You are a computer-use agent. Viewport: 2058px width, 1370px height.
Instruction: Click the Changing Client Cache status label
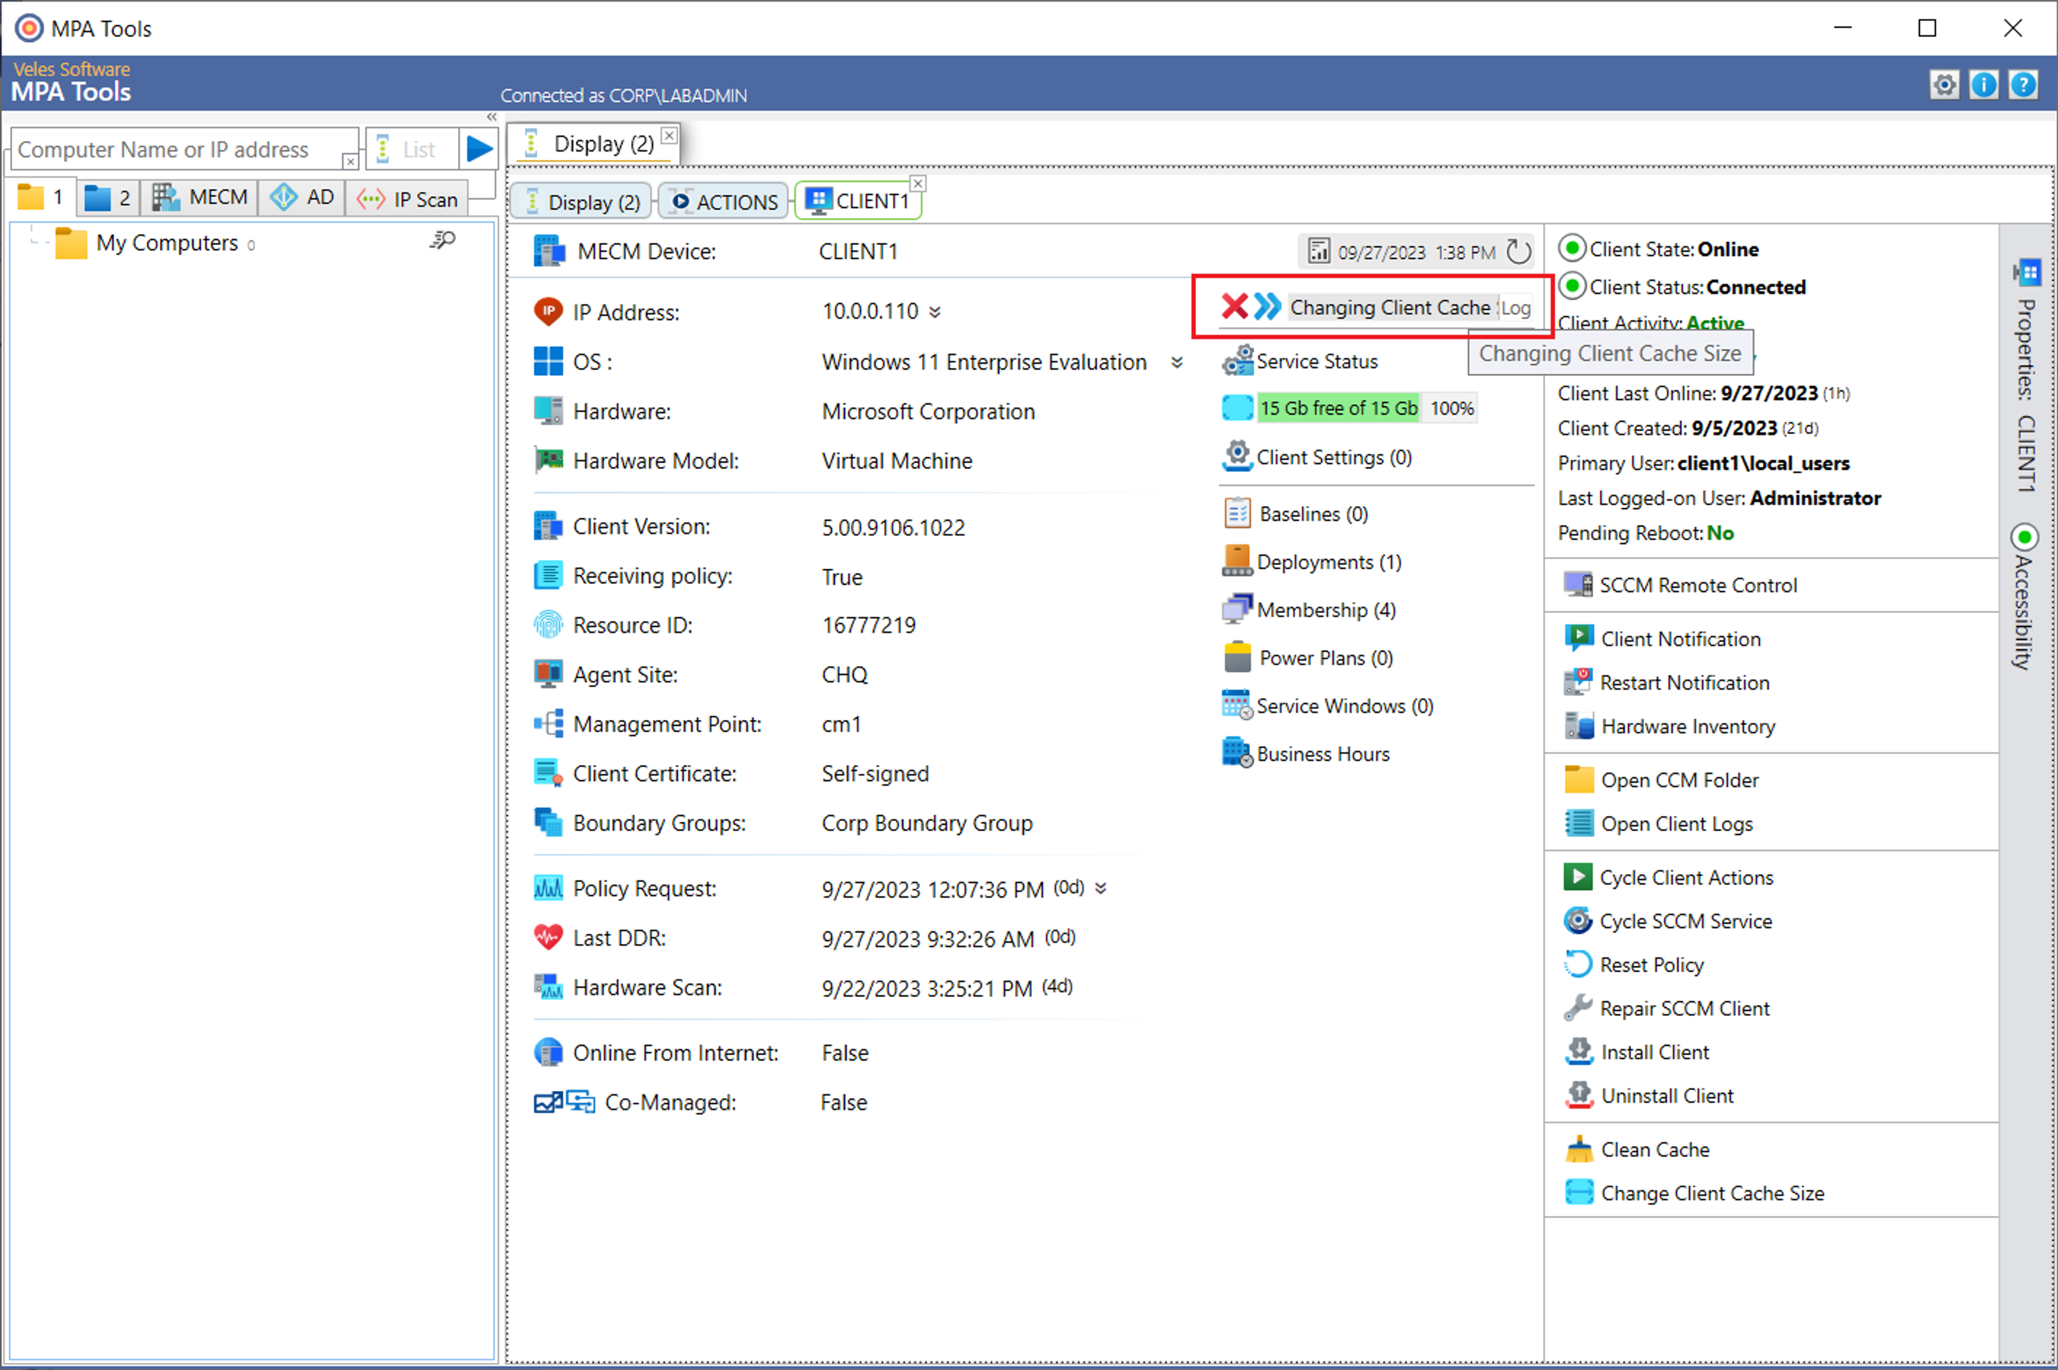click(x=1392, y=308)
